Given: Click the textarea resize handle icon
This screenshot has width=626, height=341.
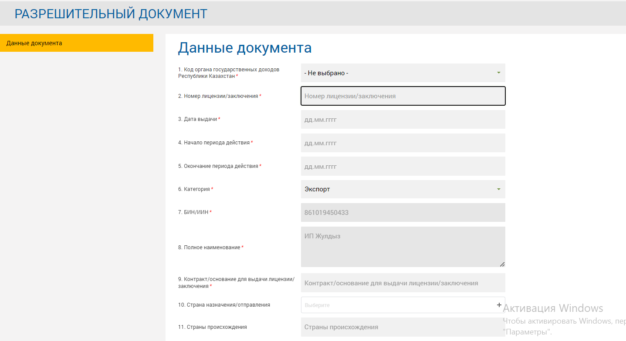Looking at the screenshot, I should point(502,264).
